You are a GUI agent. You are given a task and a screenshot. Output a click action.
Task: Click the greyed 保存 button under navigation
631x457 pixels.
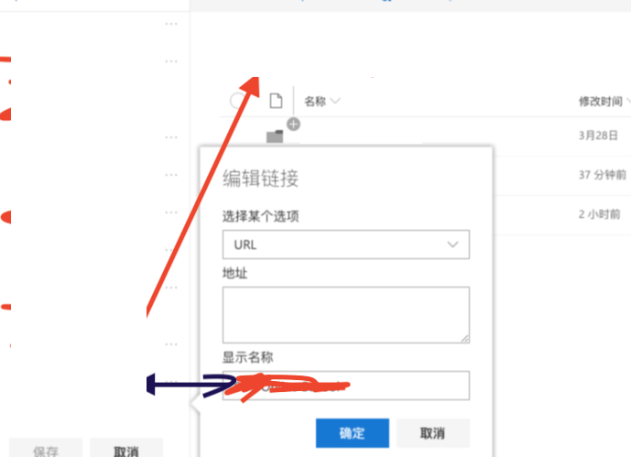[x=46, y=450]
